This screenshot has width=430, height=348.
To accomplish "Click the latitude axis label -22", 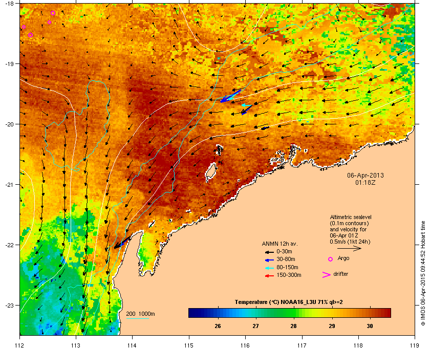I will coord(9,245).
